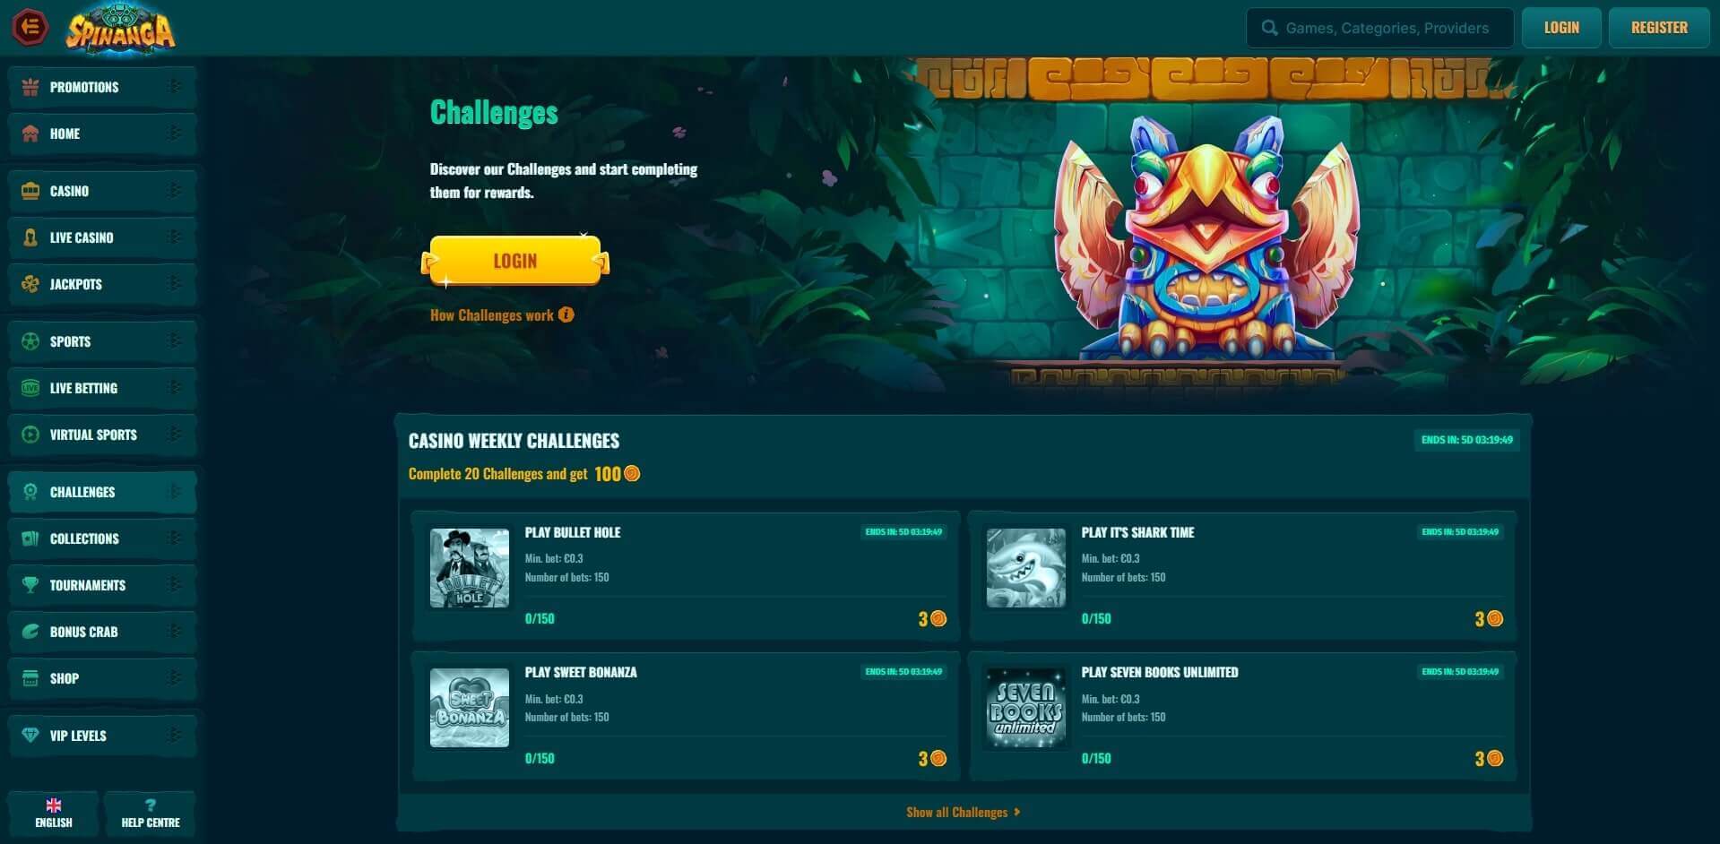Go to Collections in the sidebar

(x=102, y=538)
